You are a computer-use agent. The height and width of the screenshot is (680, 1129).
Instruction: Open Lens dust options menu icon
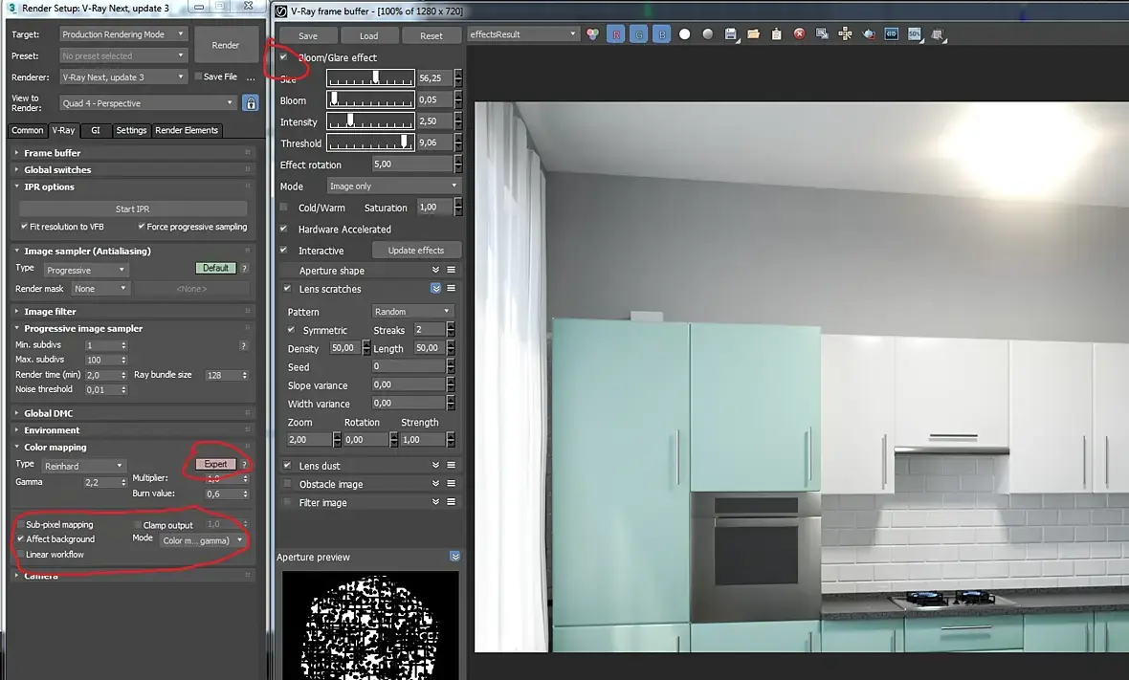coord(452,465)
